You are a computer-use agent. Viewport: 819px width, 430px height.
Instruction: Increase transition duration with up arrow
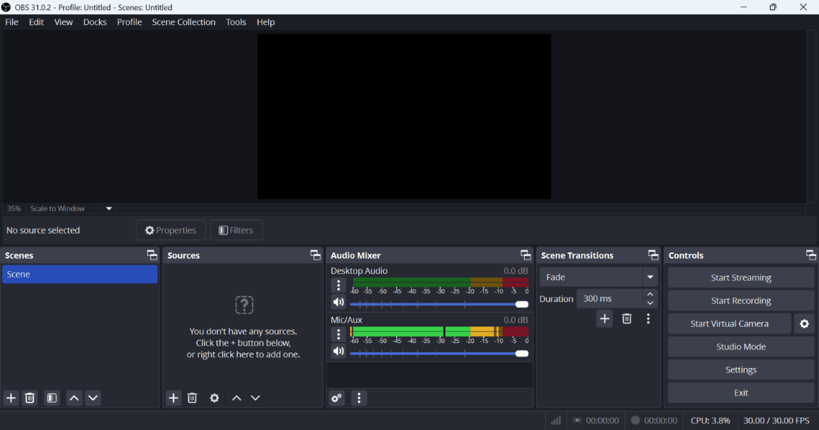click(x=650, y=294)
